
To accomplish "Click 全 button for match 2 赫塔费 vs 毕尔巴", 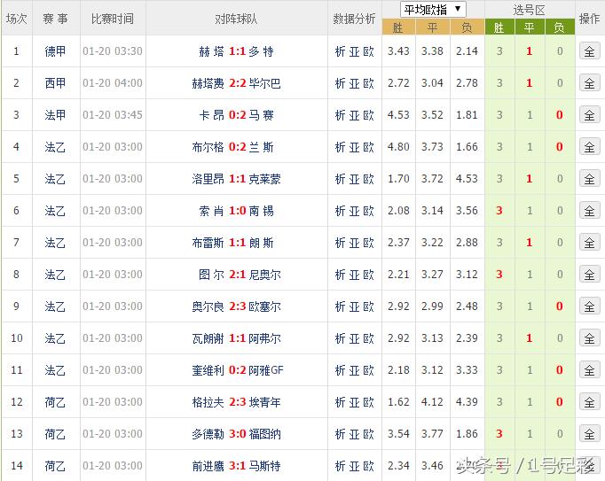I will 589,83.
